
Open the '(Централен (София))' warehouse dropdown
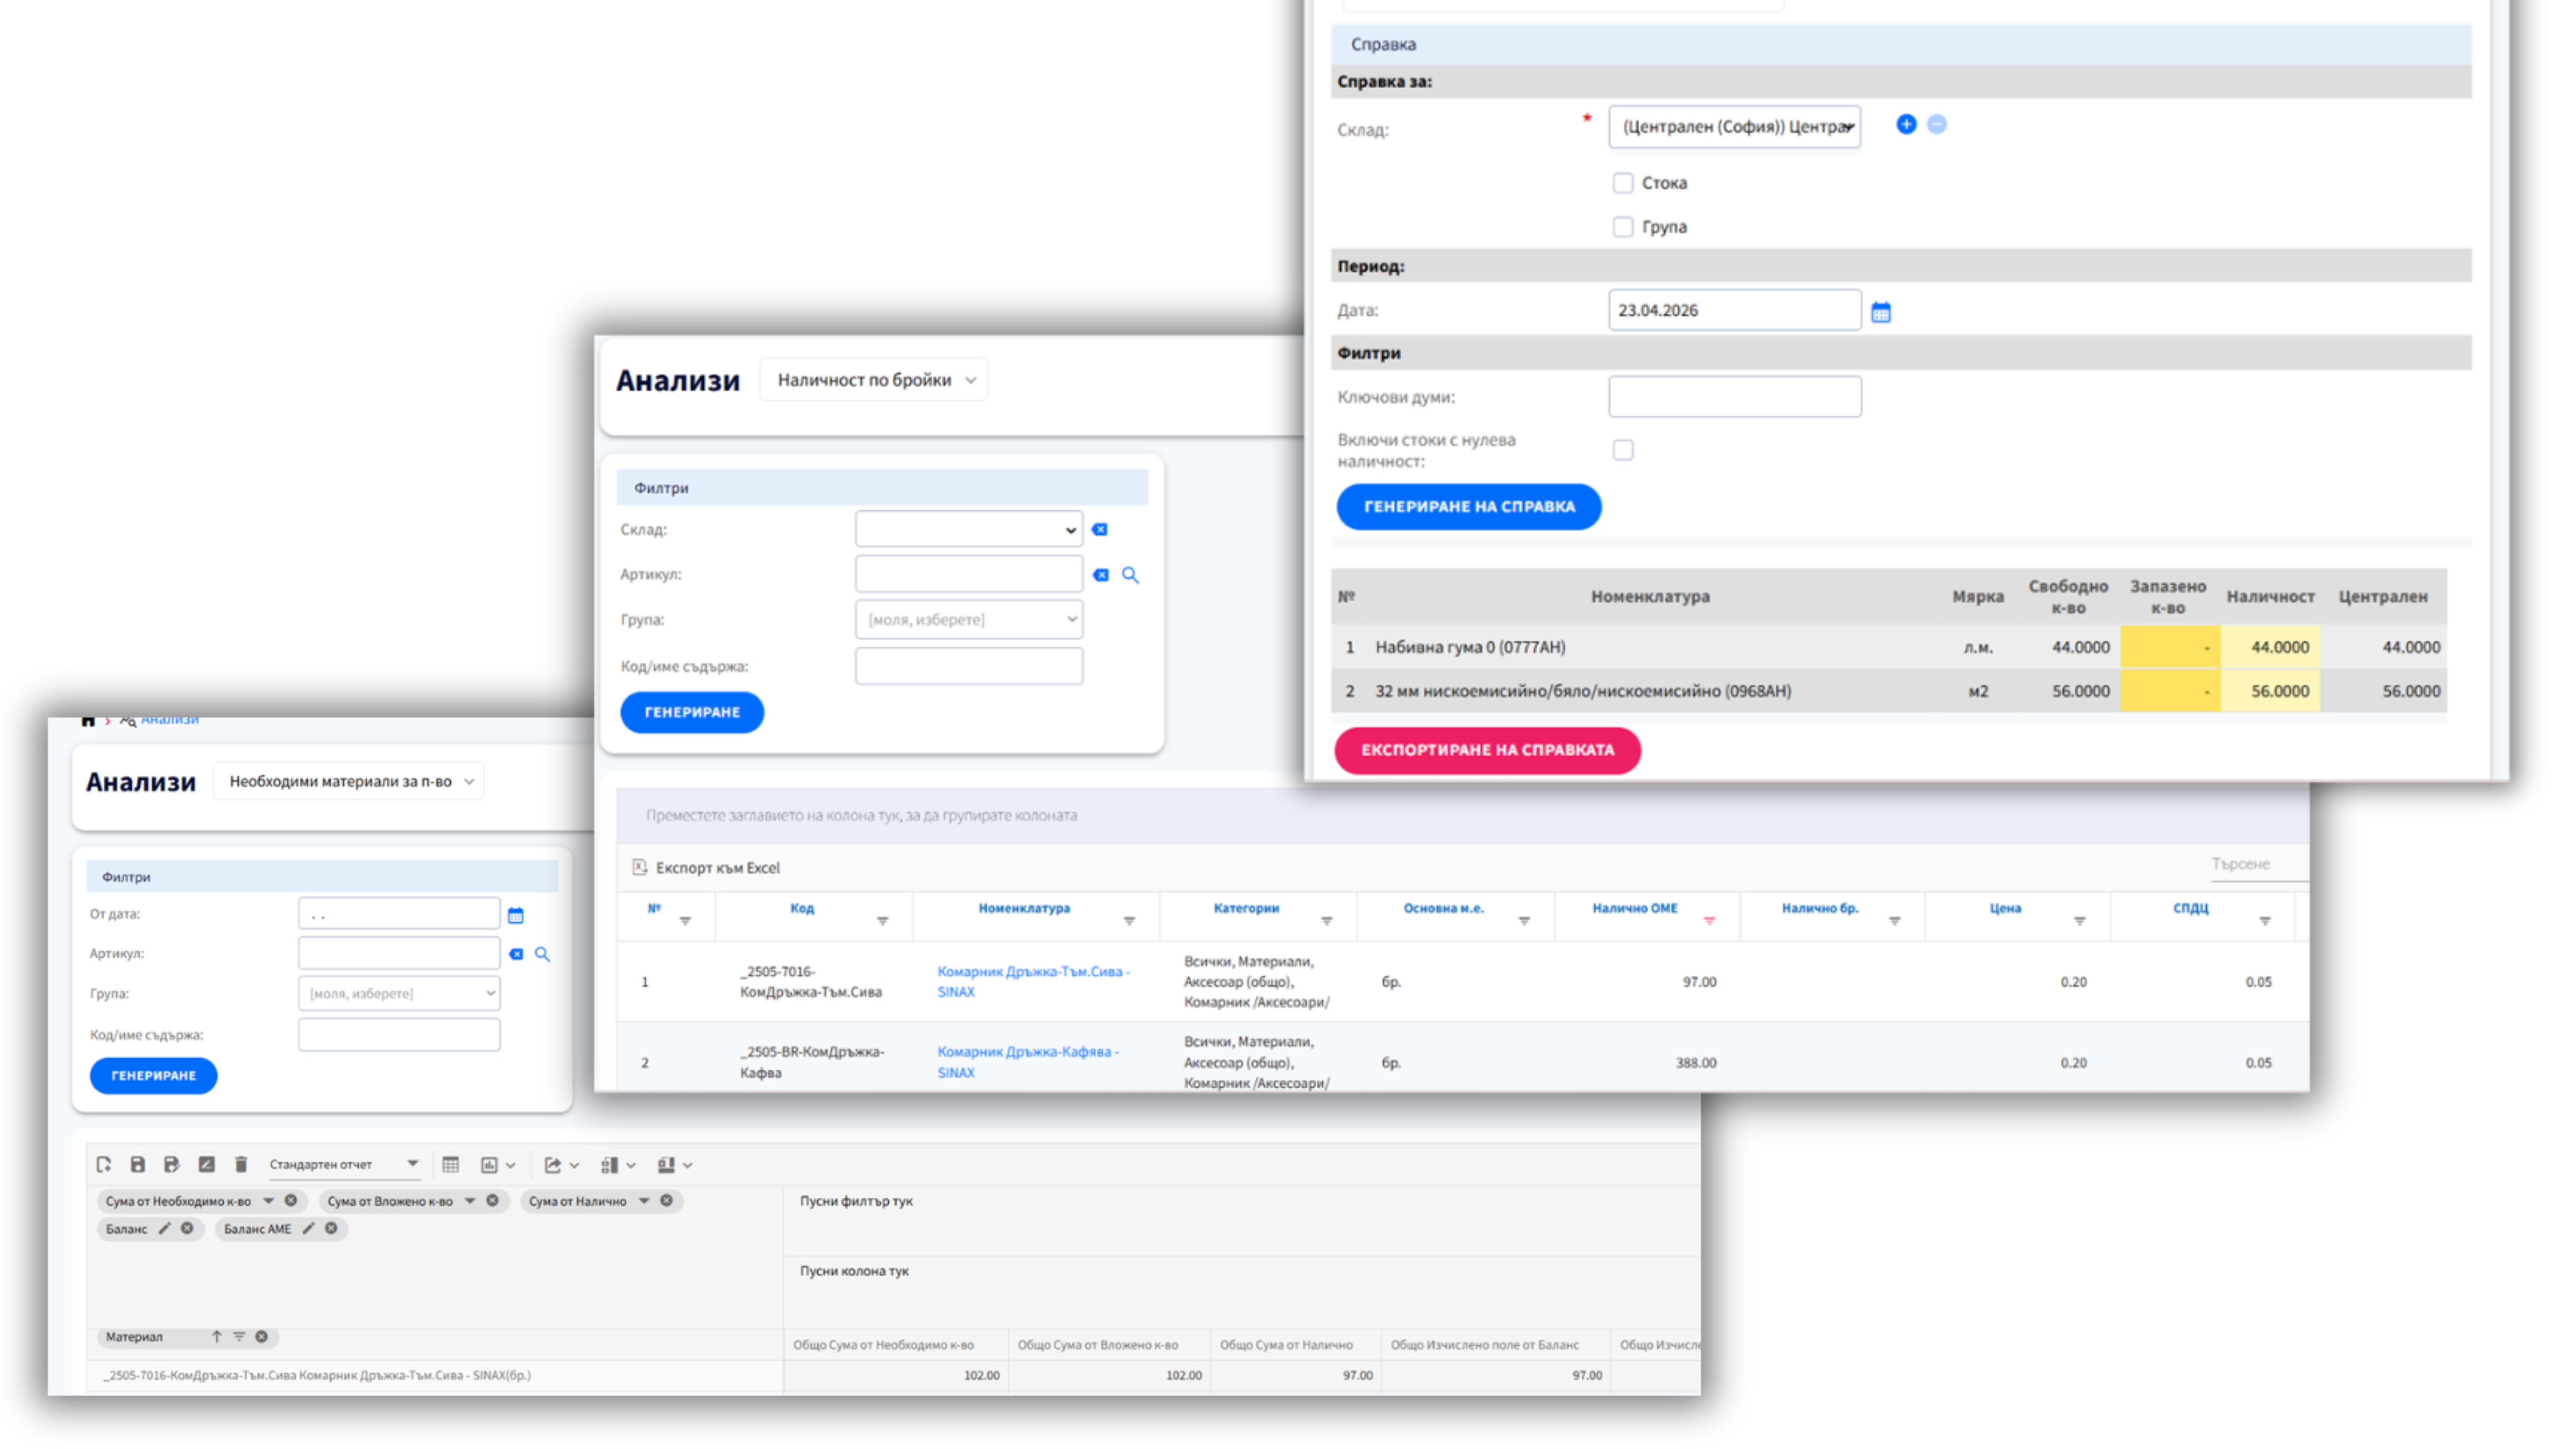(1734, 127)
